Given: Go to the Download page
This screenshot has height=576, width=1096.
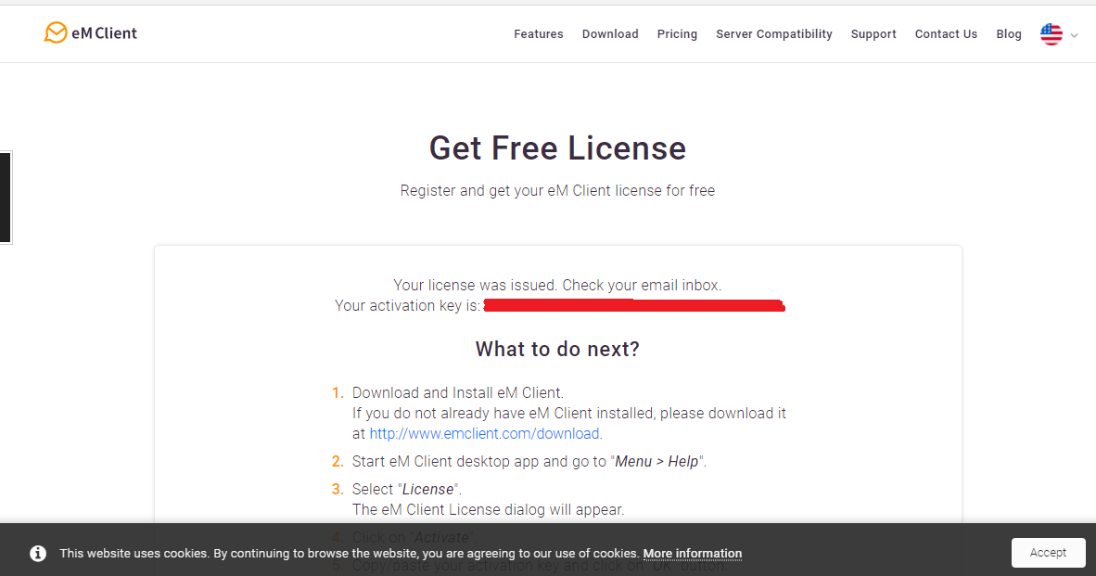Looking at the screenshot, I should pyautogui.click(x=610, y=33).
